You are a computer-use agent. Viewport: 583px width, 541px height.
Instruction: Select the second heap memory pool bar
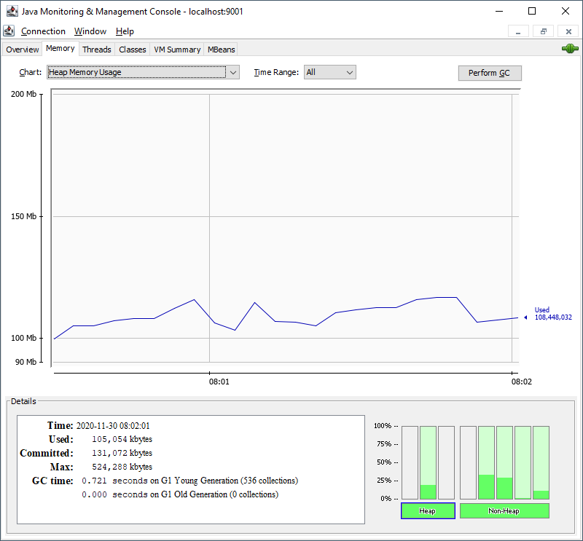pos(429,462)
